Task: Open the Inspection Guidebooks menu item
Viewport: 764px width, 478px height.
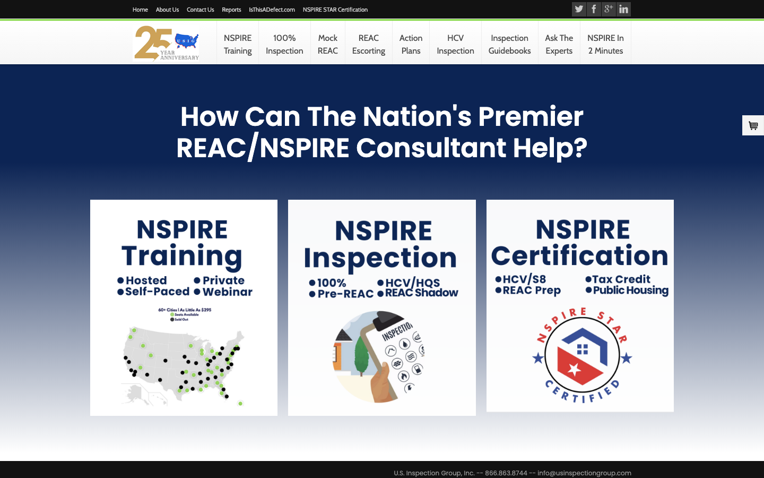Action: click(x=509, y=44)
